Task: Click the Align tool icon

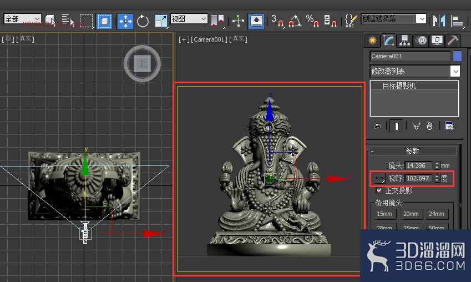Action: pyautogui.click(x=458, y=21)
